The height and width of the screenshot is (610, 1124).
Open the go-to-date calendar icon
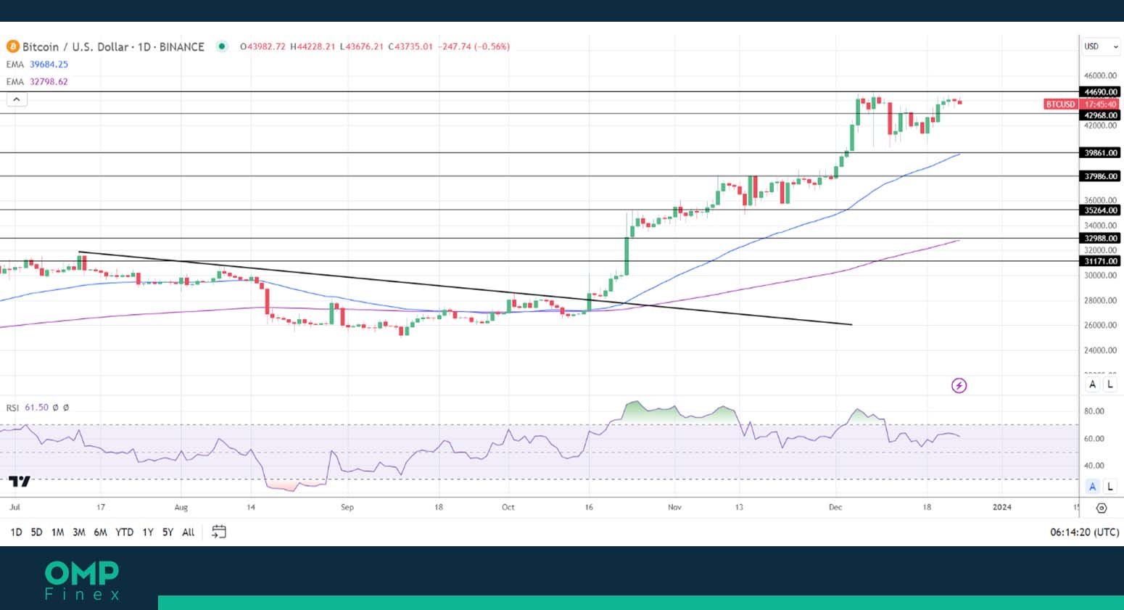219,532
